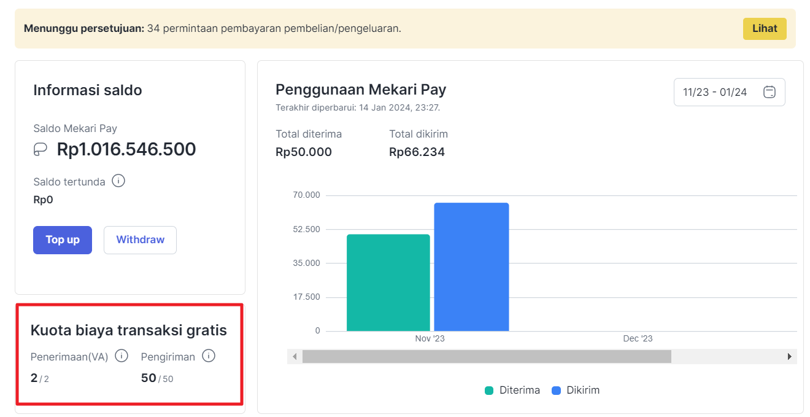Click the Total diterima value Rp50.000
810x417 pixels.
click(304, 152)
